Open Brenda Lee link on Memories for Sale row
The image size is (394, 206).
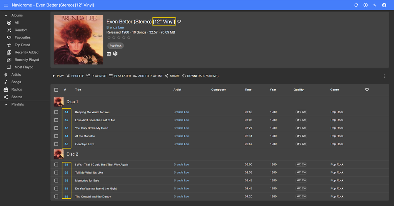point(181,180)
